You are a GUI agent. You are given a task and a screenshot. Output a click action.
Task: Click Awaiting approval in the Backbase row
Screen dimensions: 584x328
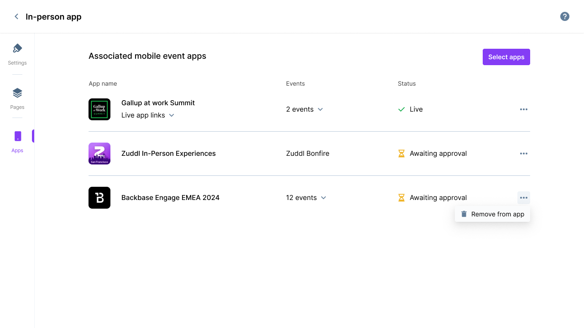pyautogui.click(x=438, y=198)
